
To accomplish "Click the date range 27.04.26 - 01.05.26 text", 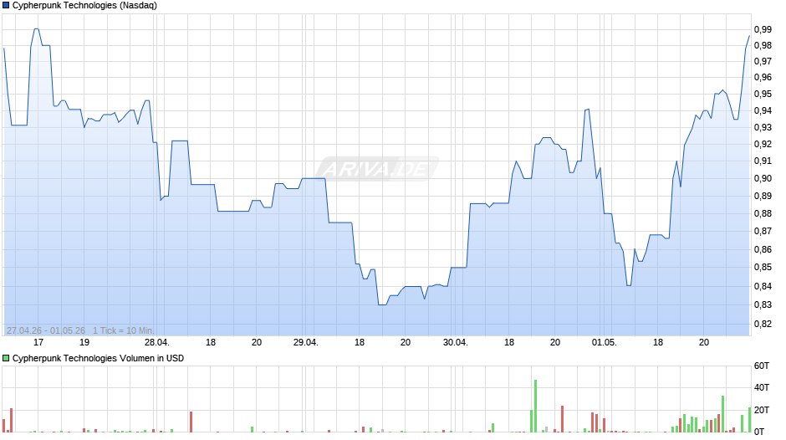I will [46, 330].
